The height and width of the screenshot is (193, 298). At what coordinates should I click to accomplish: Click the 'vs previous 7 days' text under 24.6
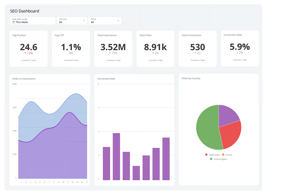tap(29, 60)
